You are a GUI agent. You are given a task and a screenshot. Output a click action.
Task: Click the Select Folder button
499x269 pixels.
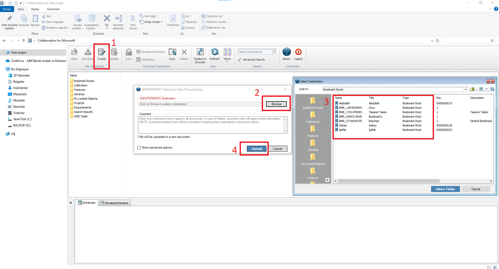tap(445, 189)
